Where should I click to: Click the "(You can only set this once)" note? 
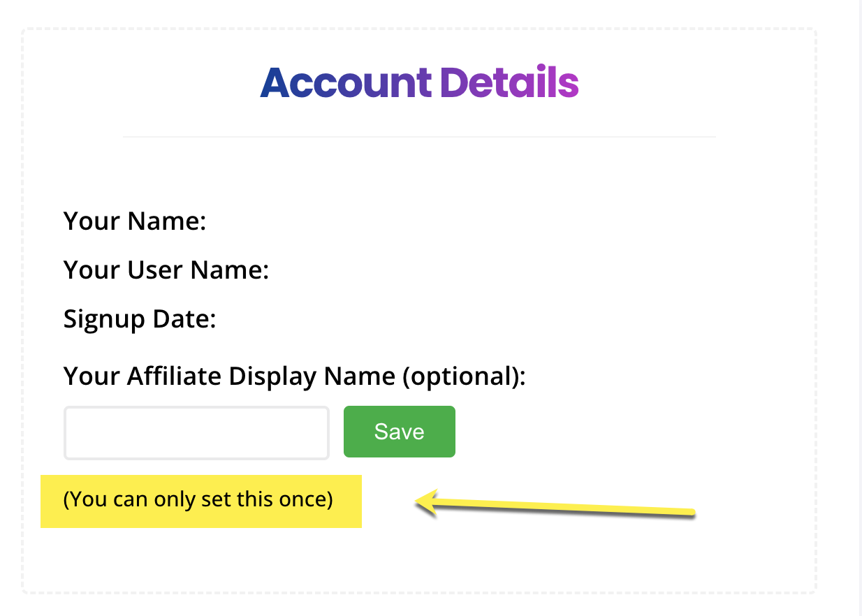click(x=198, y=500)
